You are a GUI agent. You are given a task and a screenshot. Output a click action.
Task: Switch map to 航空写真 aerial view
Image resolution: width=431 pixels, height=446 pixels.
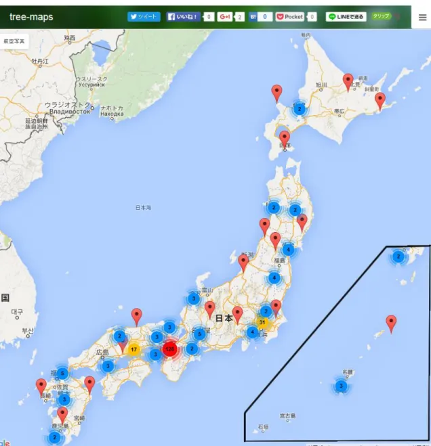tap(14, 41)
